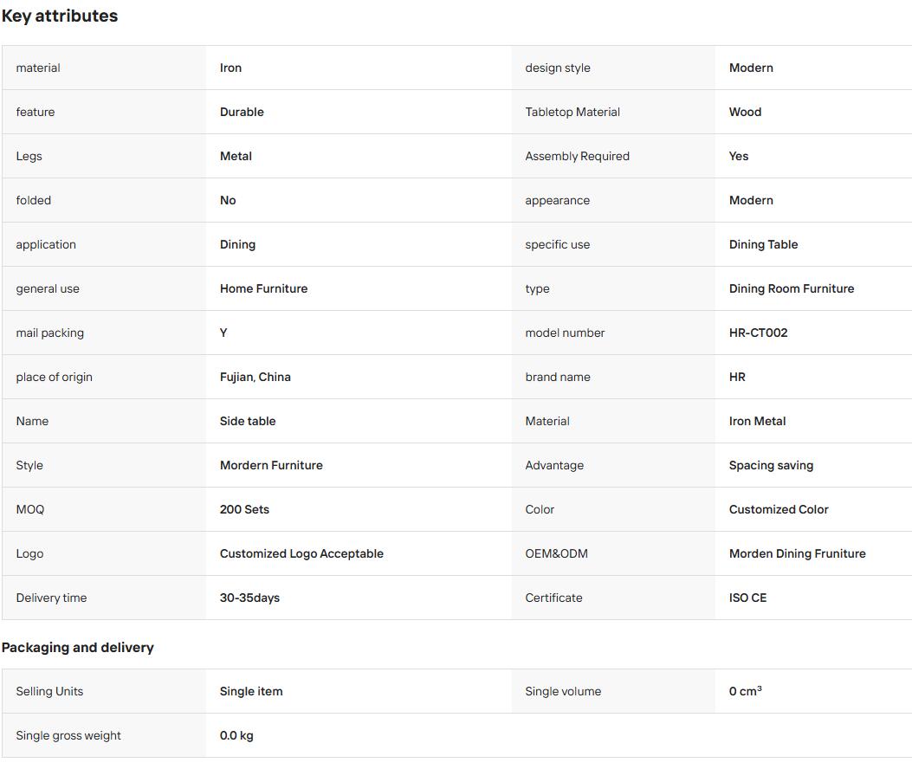
Task: Select the Assembly Required label
Action: pyautogui.click(x=577, y=156)
